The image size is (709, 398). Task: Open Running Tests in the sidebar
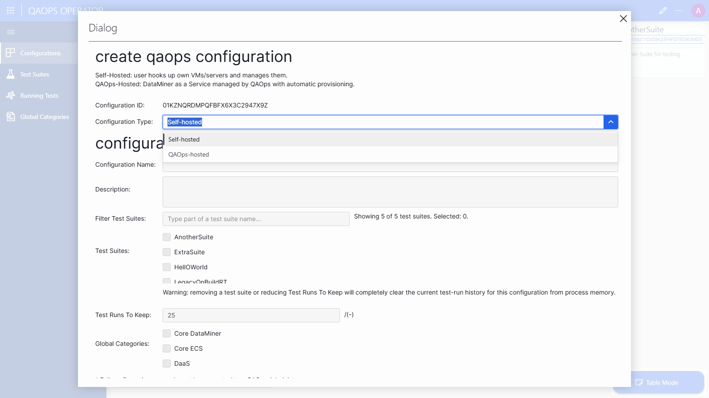39,96
